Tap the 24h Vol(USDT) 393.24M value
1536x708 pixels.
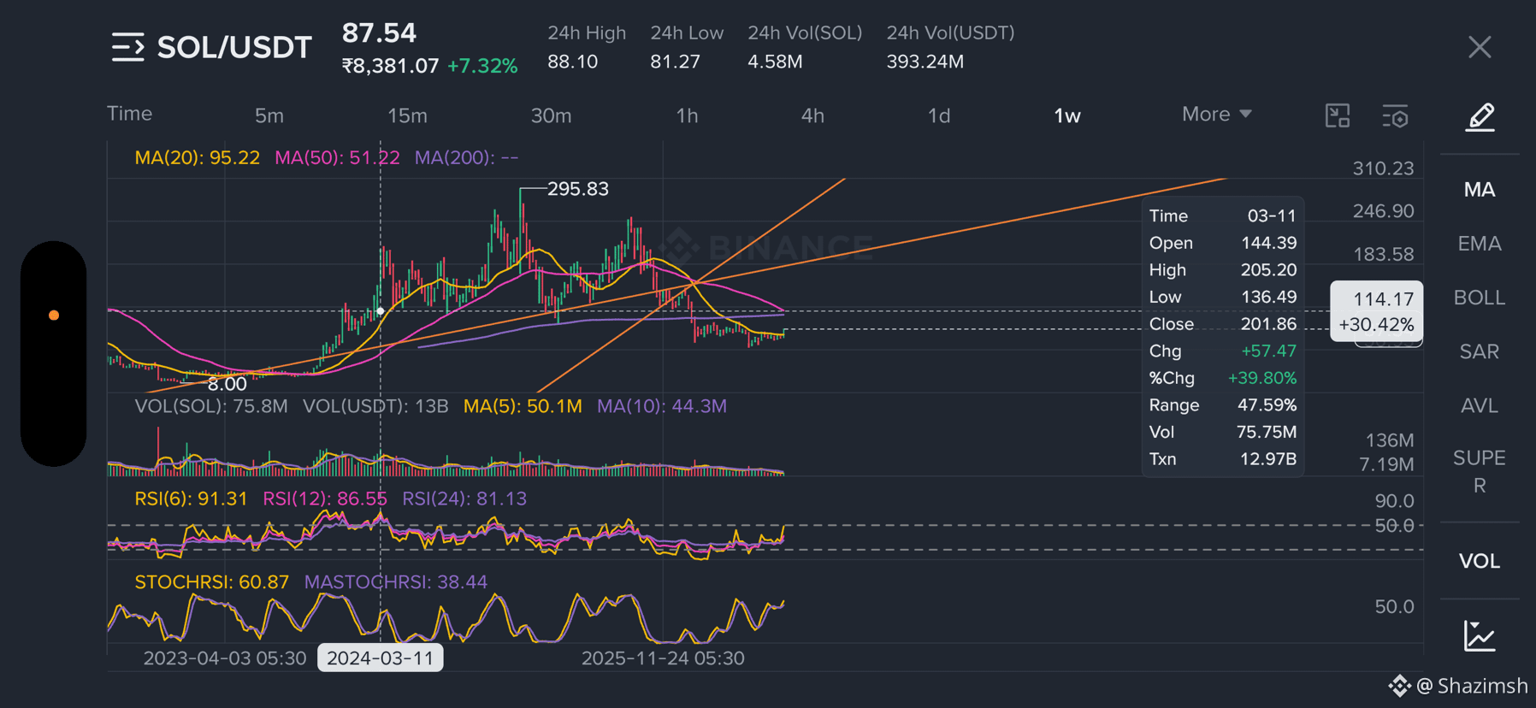(925, 62)
